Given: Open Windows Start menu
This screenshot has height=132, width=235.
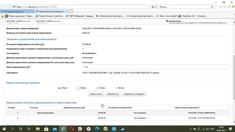Looking at the screenshot, I should pyautogui.click(x=4, y=129).
